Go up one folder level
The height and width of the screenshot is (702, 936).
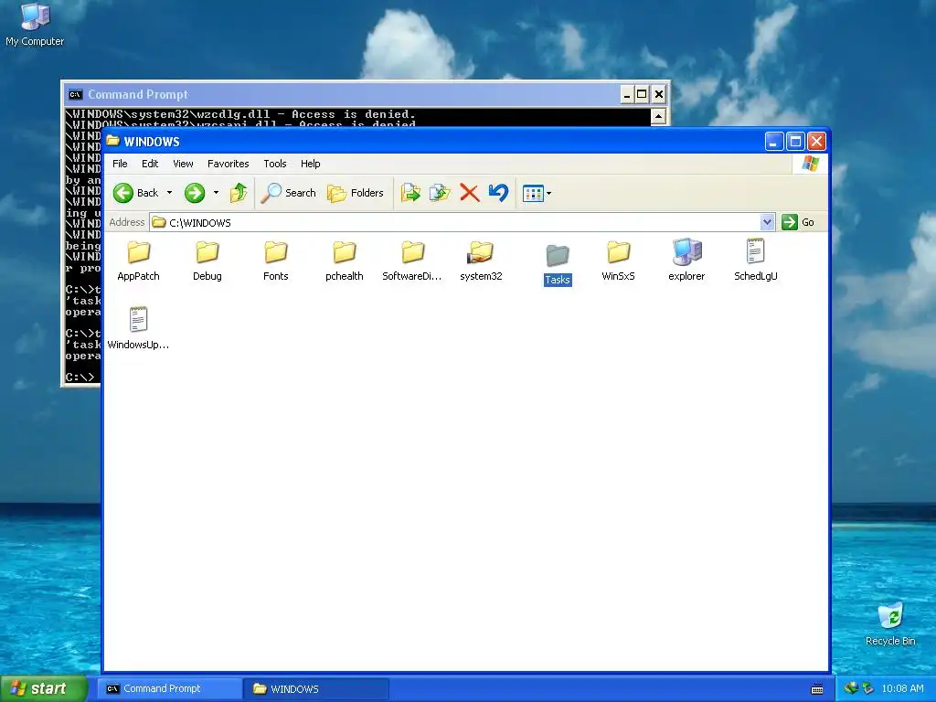tap(239, 193)
